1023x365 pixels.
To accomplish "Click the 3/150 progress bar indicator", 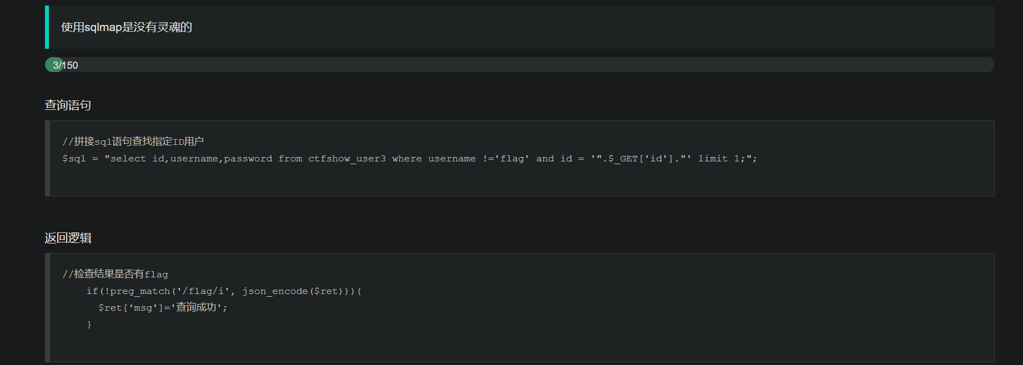I will point(55,65).
